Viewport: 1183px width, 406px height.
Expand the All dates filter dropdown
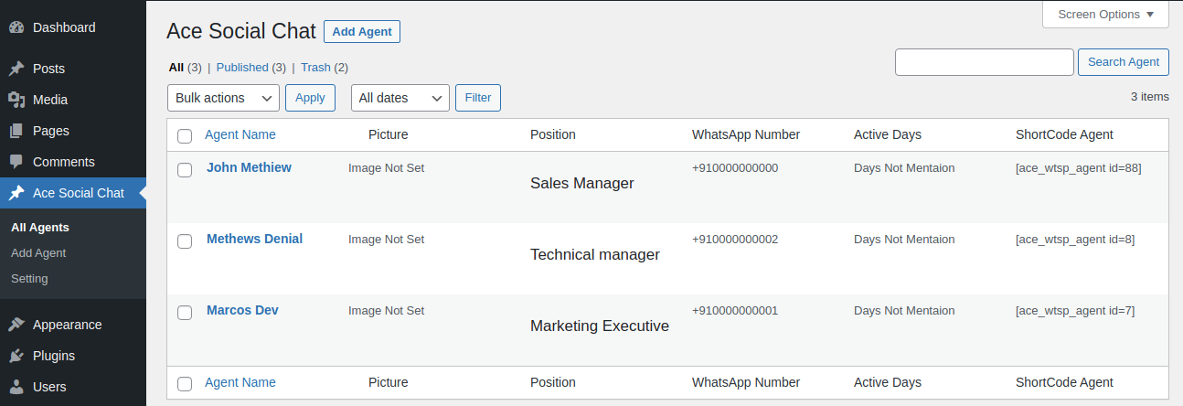[400, 98]
